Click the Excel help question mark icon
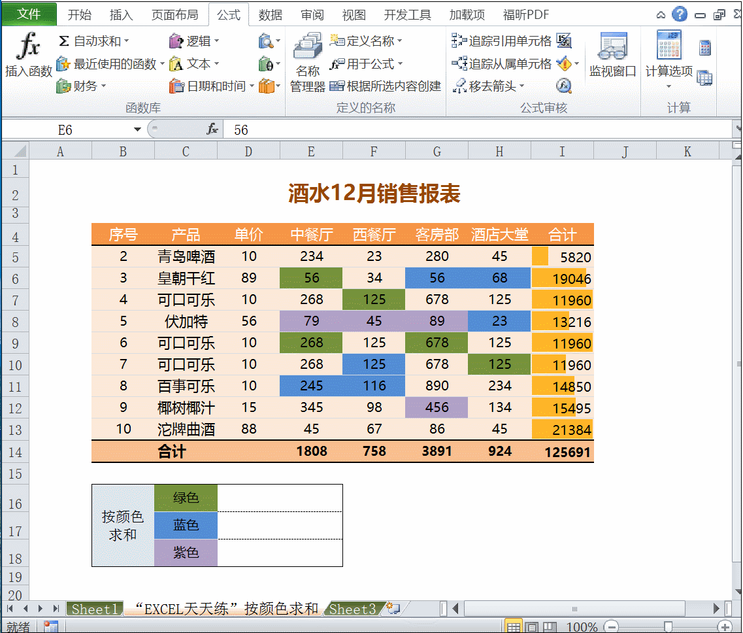Viewport: 743px width, 633px height. point(680,14)
